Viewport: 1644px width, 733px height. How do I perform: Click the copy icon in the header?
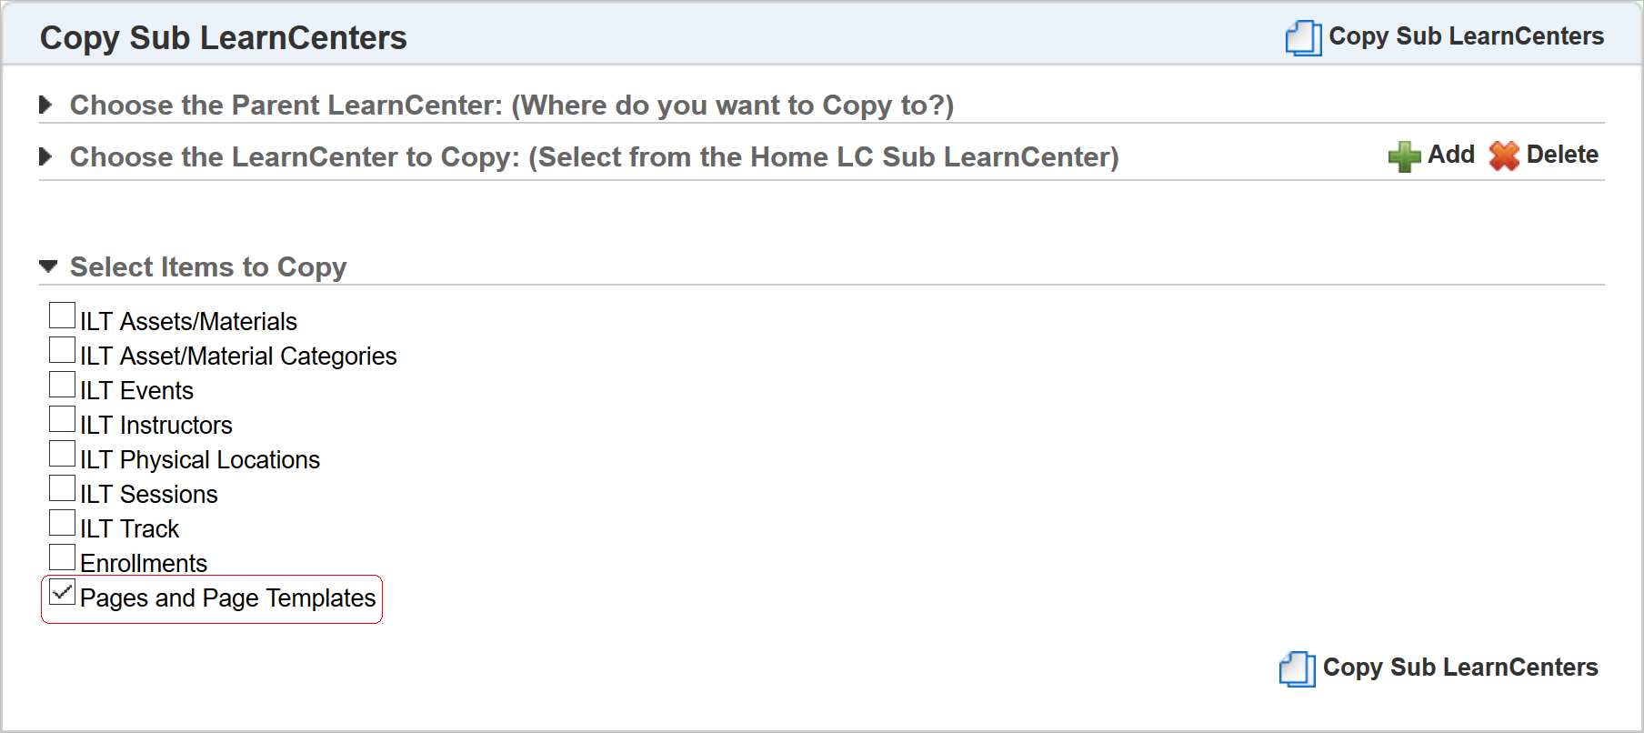pos(1303,37)
